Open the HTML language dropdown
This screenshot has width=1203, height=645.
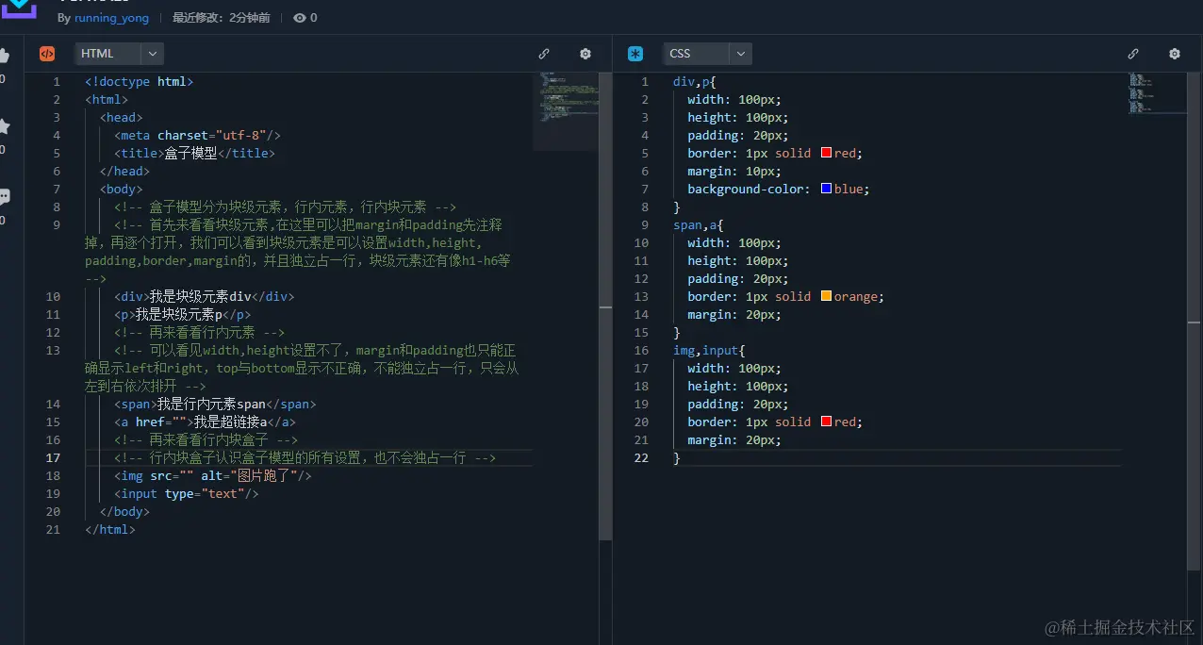click(119, 54)
